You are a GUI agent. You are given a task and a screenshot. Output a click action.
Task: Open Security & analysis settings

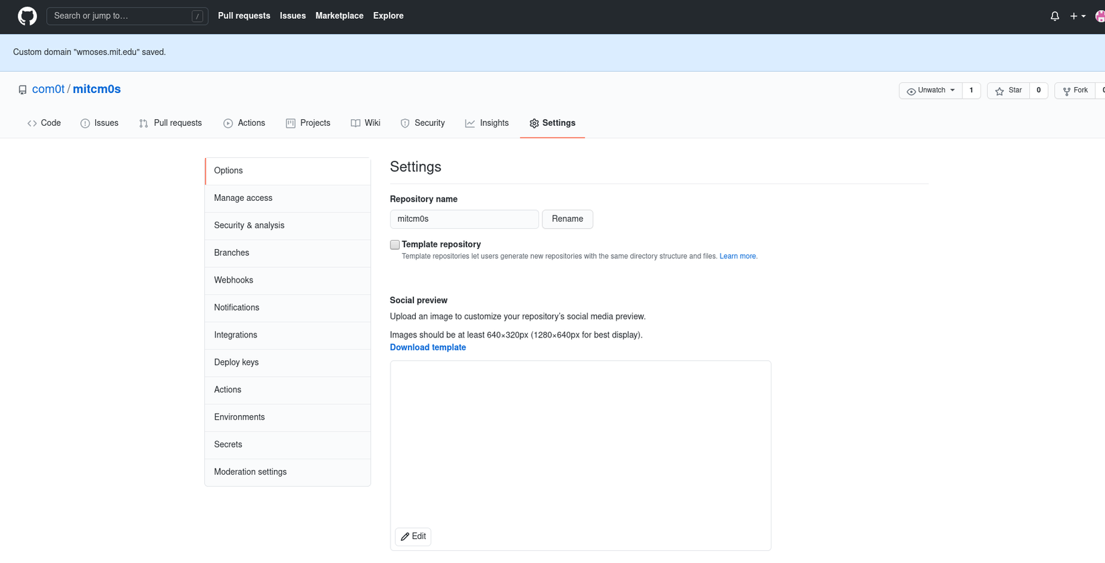click(x=288, y=226)
